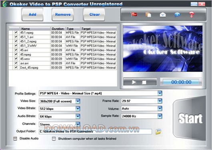The image size is (212, 150).
Task: Close the converter window
Action: pyautogui.click(x=202, y=4)
